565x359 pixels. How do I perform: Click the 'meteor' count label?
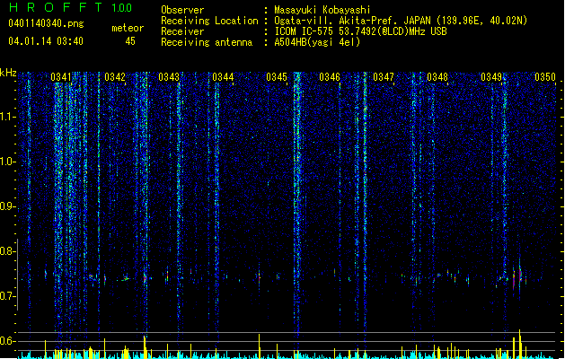pos(128,28)
